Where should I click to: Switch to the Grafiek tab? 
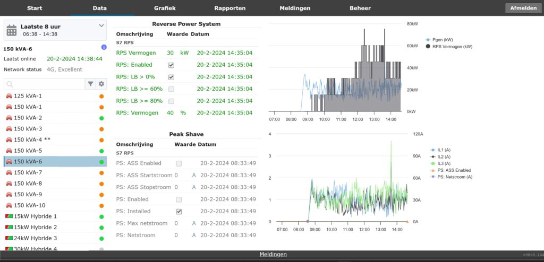[165, 8]
